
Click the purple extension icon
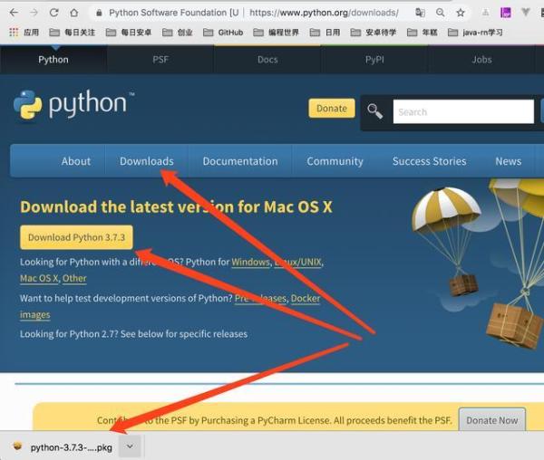tap(506, 13)
